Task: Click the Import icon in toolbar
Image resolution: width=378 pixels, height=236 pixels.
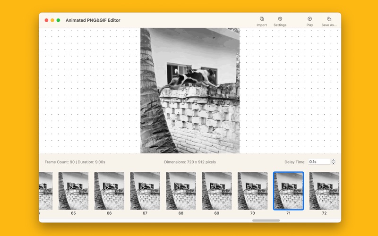Action: [261, 19]
